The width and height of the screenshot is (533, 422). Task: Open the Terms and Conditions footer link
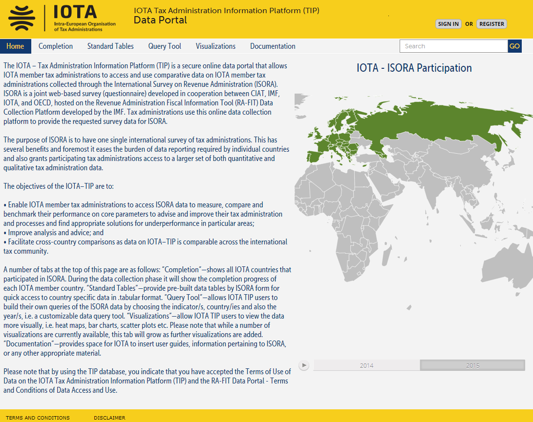coord(38,418)
